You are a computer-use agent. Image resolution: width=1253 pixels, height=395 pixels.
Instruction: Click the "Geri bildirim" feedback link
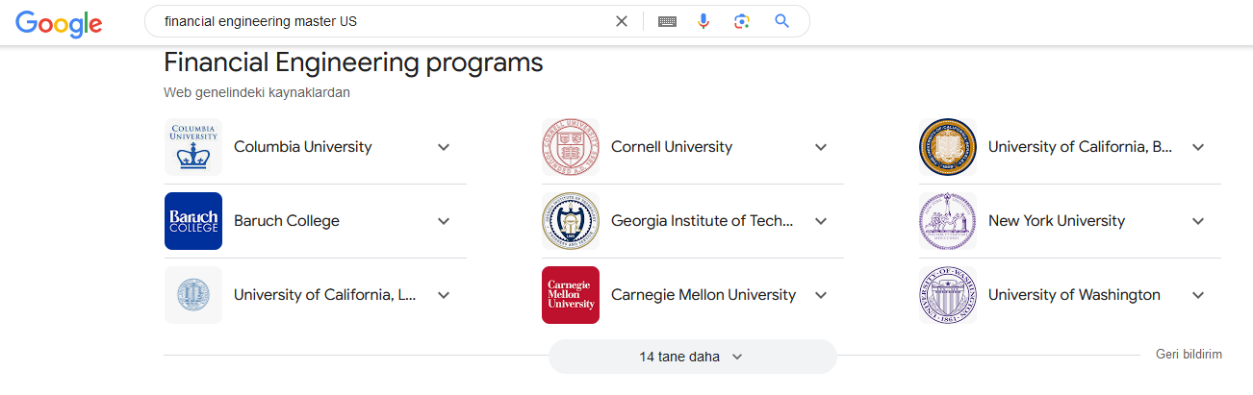point(1189,355)
